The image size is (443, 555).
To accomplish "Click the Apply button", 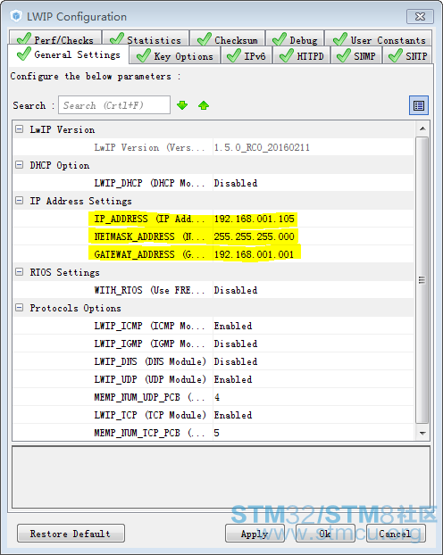I will pyautogui.click(x=255, y=534).
